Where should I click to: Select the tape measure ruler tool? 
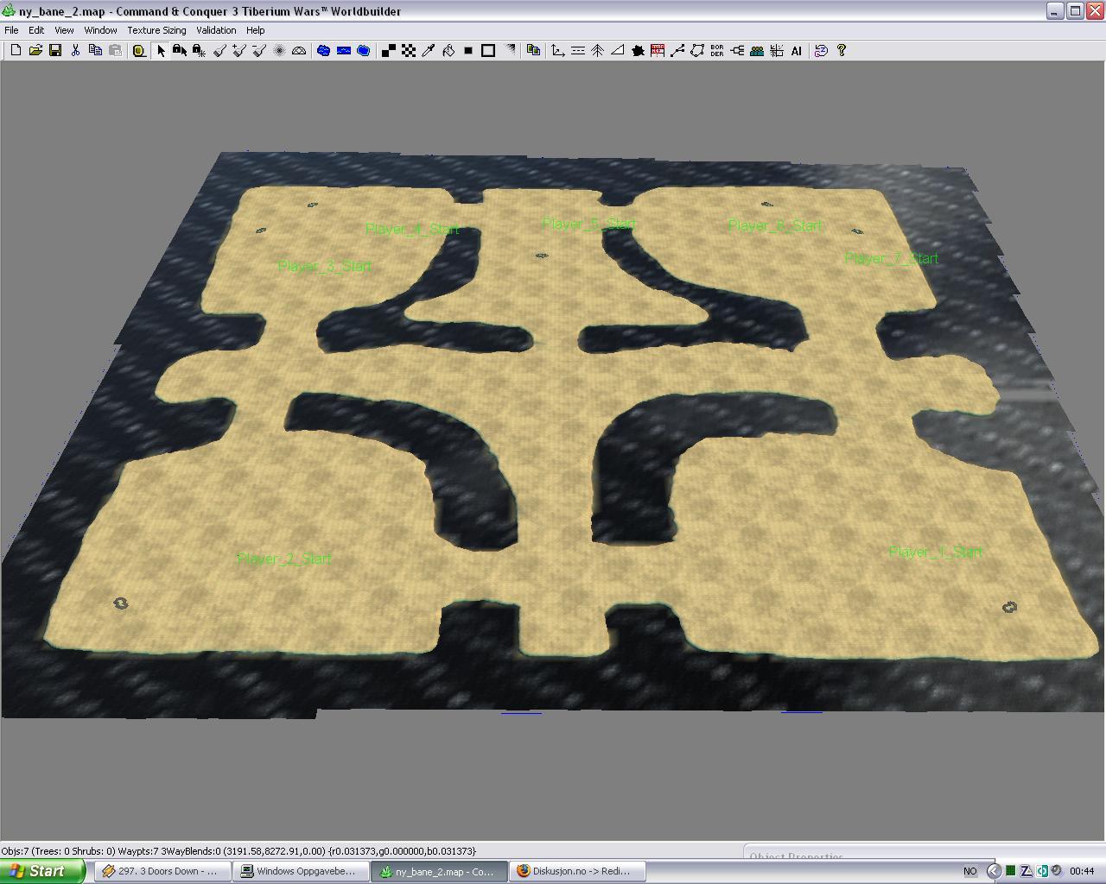point(139,51)
